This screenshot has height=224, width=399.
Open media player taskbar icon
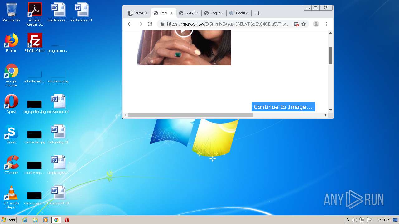(46, 220)
